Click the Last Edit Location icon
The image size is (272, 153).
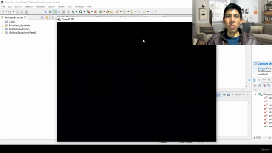[x=140, y=12]
